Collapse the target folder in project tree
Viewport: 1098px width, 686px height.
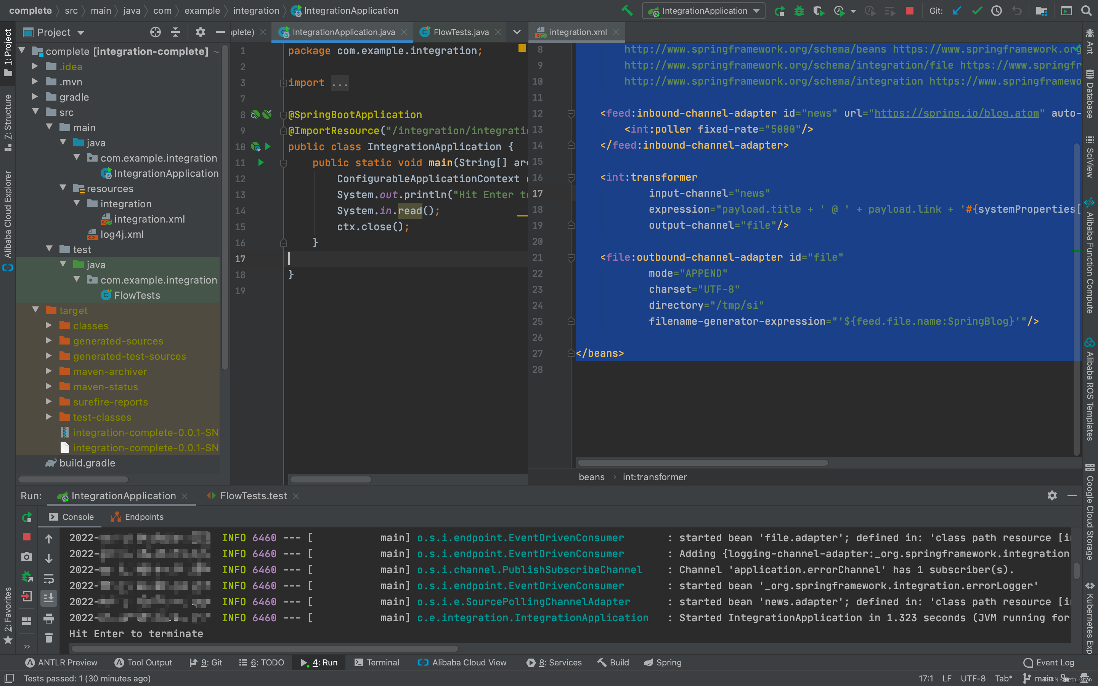(x=36, y=310)
